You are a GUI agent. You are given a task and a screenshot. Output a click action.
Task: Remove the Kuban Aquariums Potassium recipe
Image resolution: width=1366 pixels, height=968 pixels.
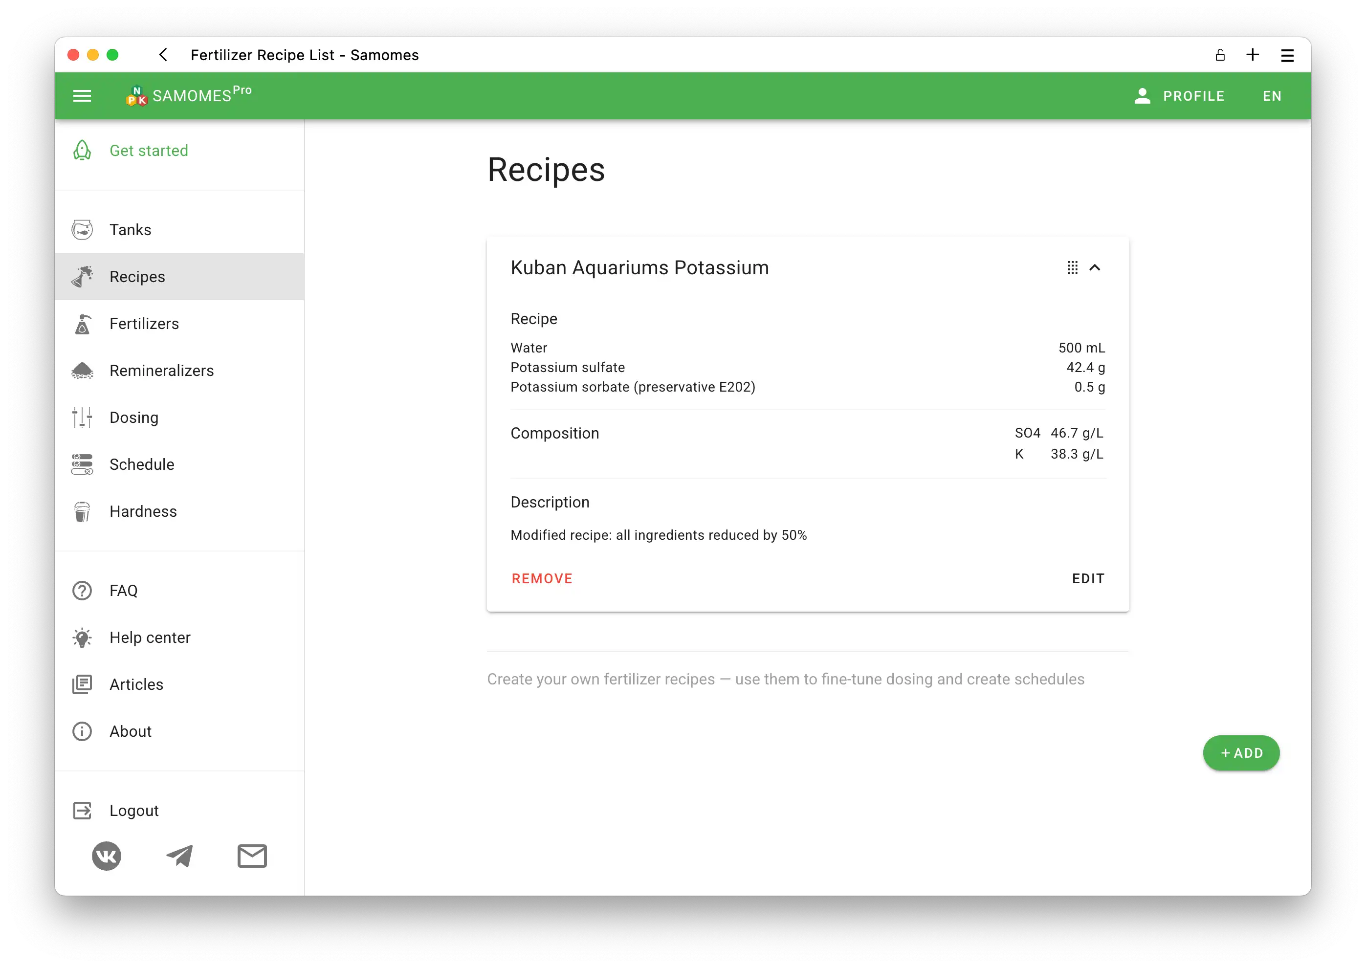coord(542,579)
